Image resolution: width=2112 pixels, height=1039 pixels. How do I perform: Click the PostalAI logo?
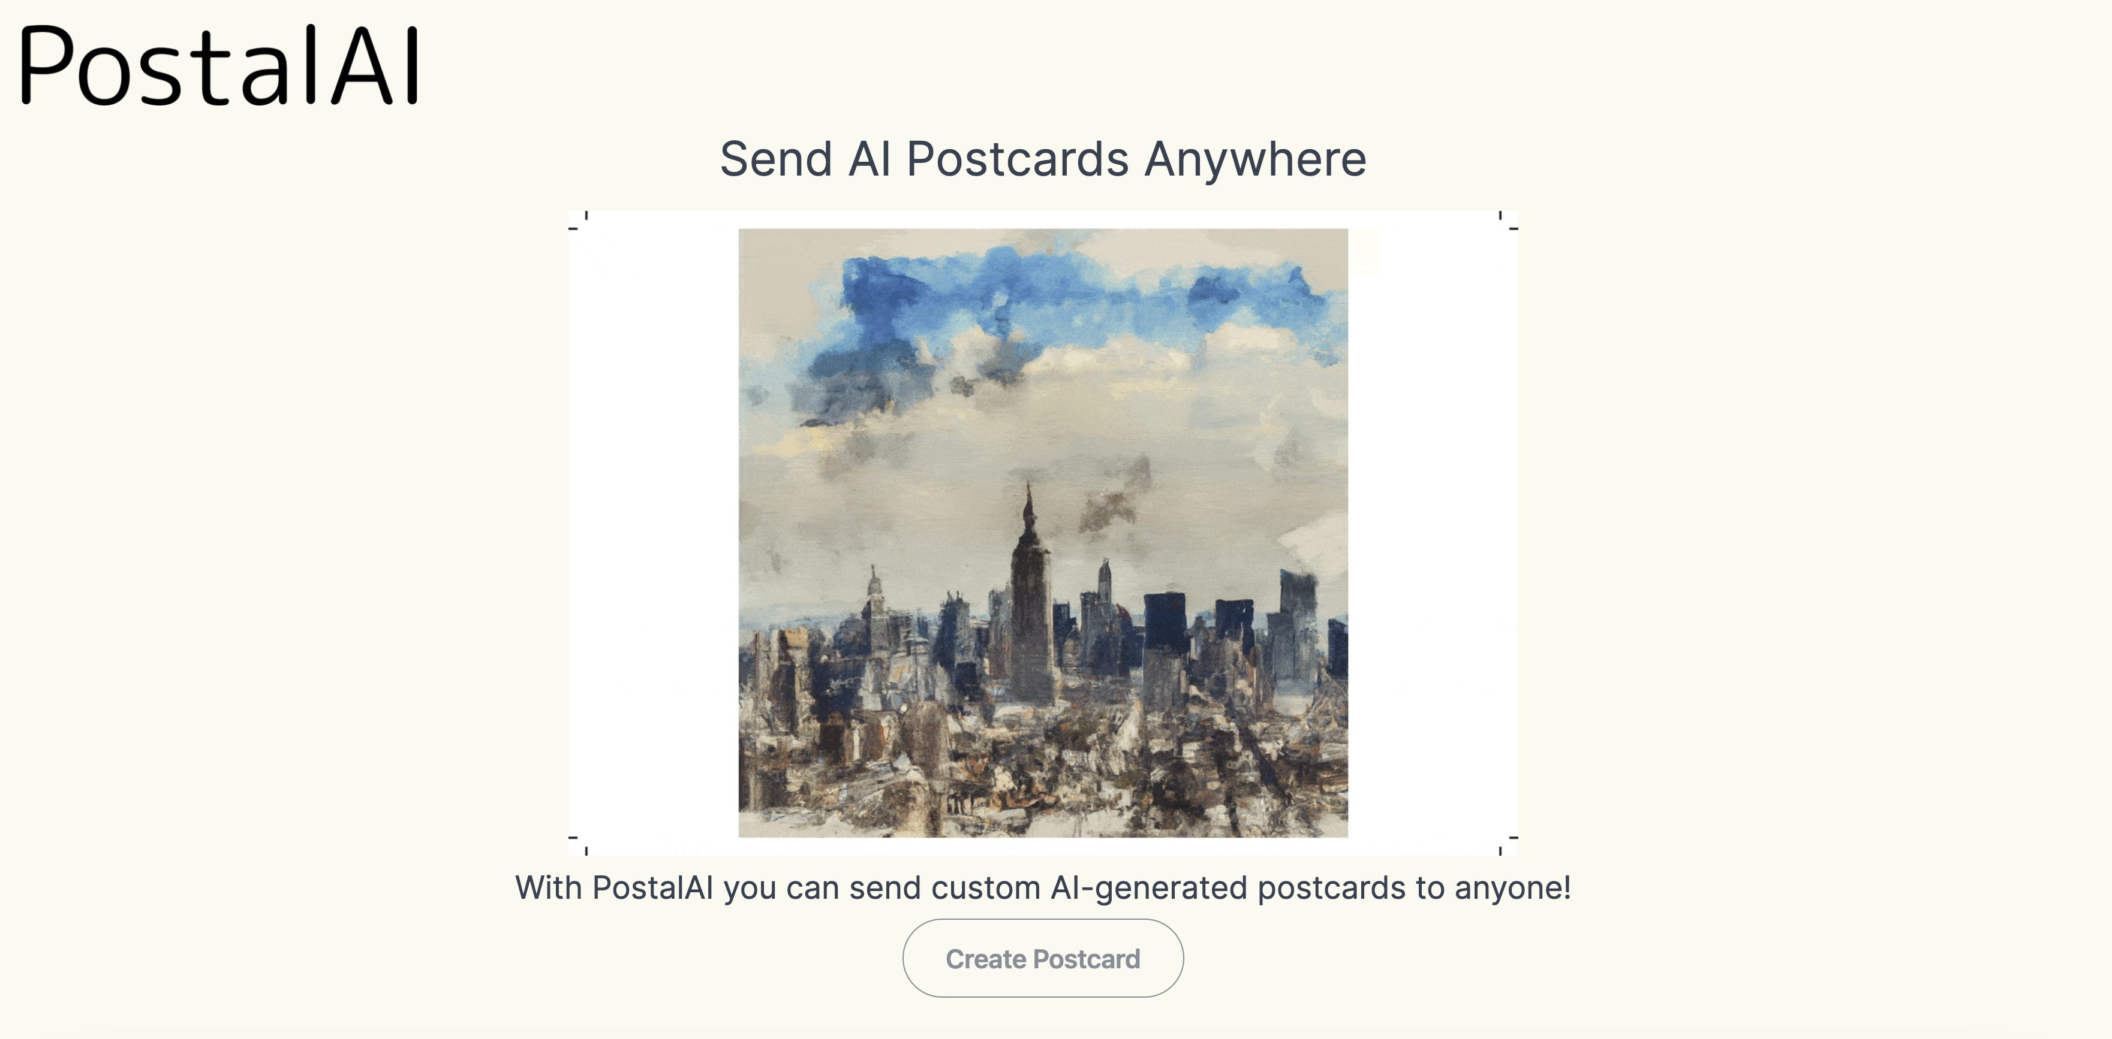click(219, 65)
